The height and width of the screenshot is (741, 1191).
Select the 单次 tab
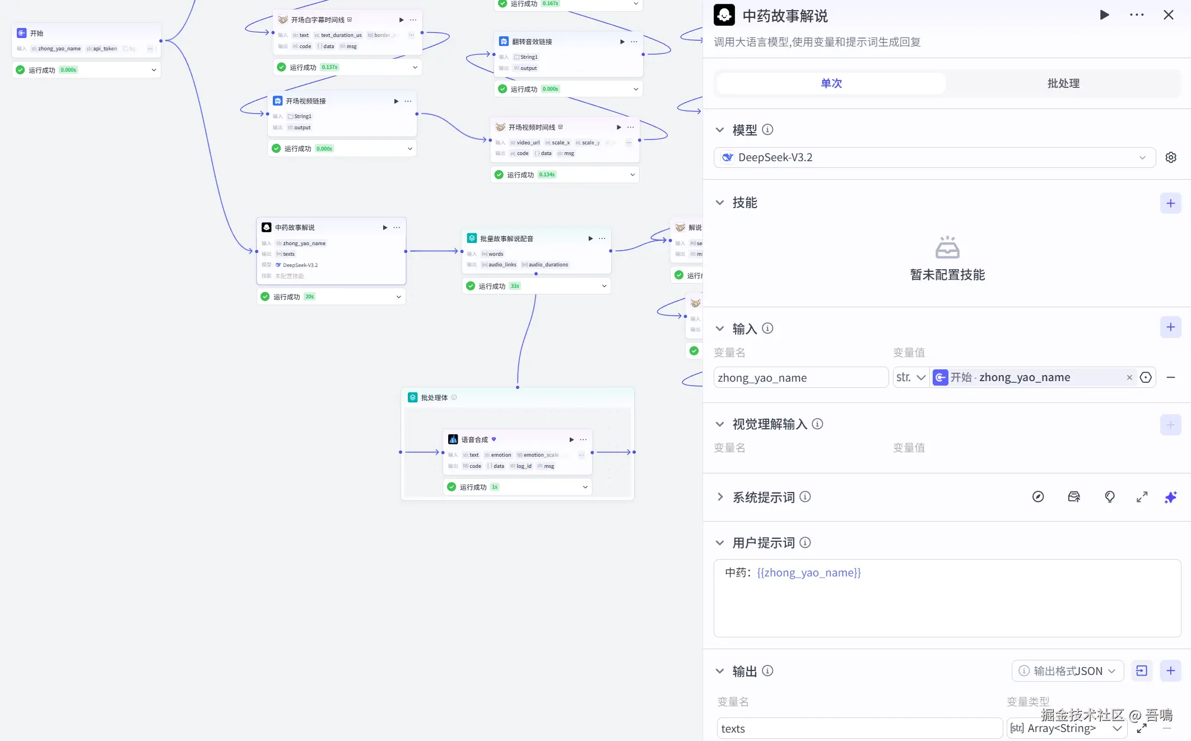tap(831, 83)
